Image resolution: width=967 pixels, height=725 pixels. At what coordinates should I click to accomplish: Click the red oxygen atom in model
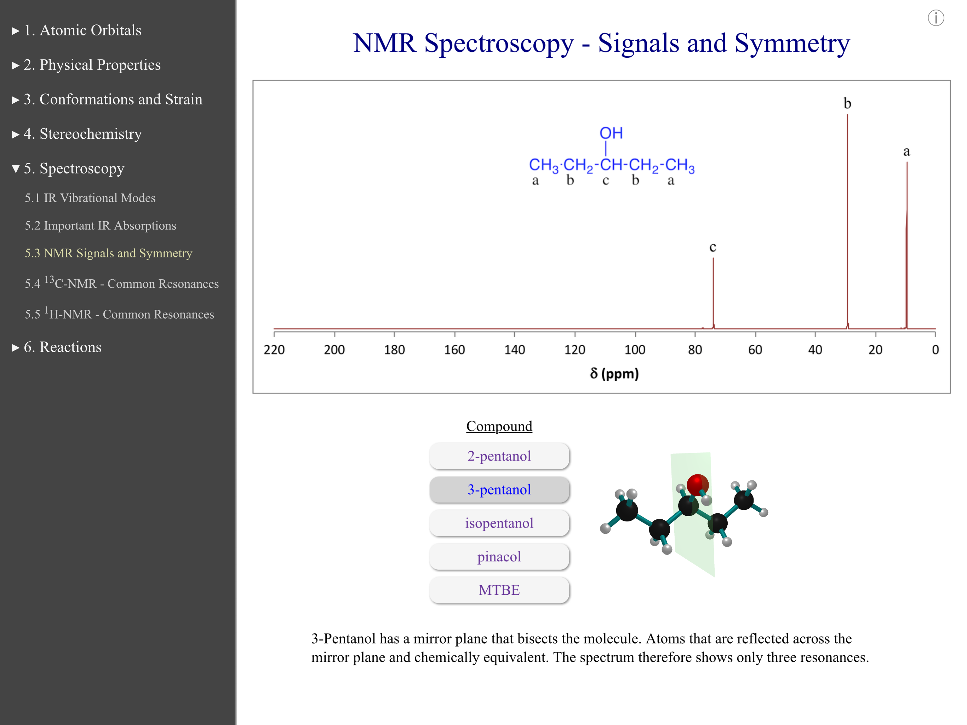[x=697, y=485]
